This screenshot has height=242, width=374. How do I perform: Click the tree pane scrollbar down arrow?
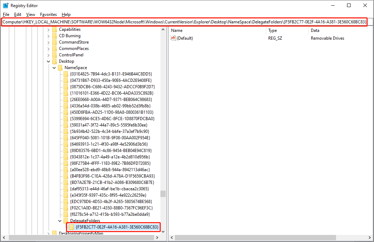(x=163, y=231)
